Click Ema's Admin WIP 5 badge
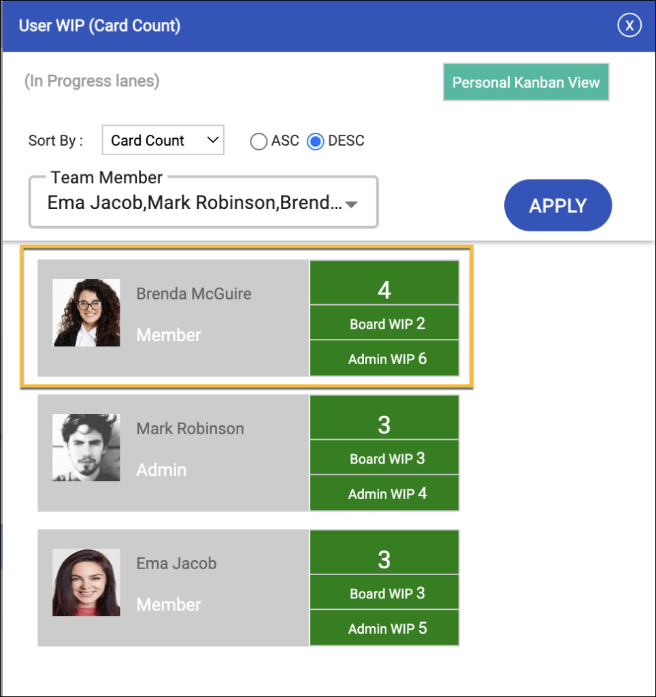The width and height of the screenshot is (656, 697). tap(384, 628)
